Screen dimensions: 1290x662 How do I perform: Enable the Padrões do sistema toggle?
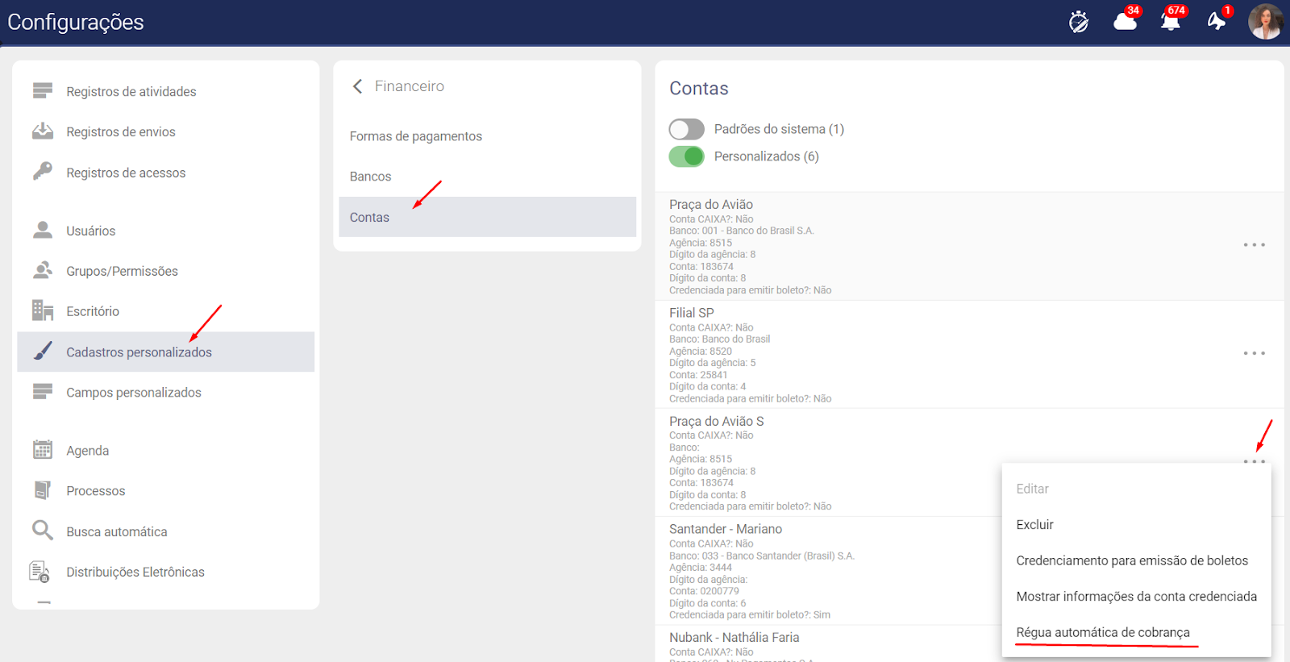tap(686, 129)
